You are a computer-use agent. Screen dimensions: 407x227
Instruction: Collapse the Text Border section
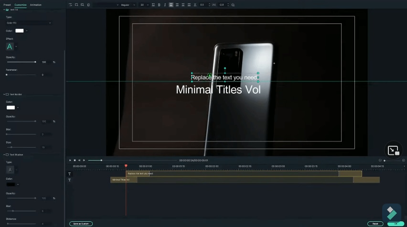pyautogui.click(x=4, y=94)
